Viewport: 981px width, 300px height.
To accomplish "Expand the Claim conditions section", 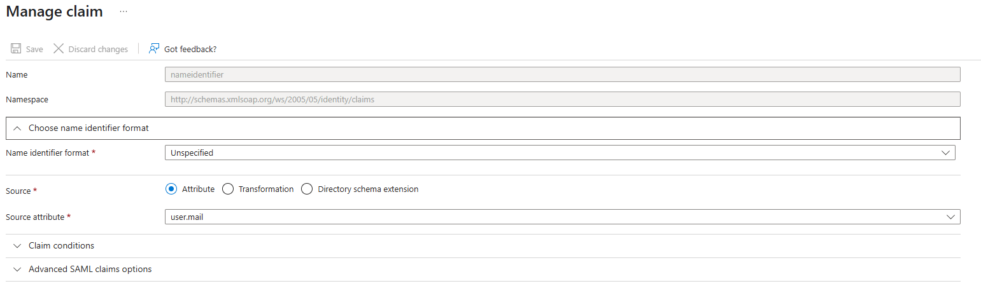I will [483, 246].
